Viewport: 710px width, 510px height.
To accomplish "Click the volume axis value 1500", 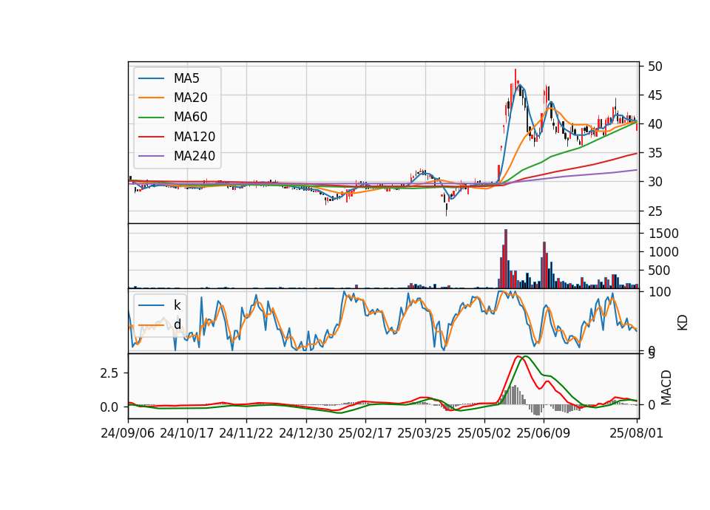I will 663,234.
